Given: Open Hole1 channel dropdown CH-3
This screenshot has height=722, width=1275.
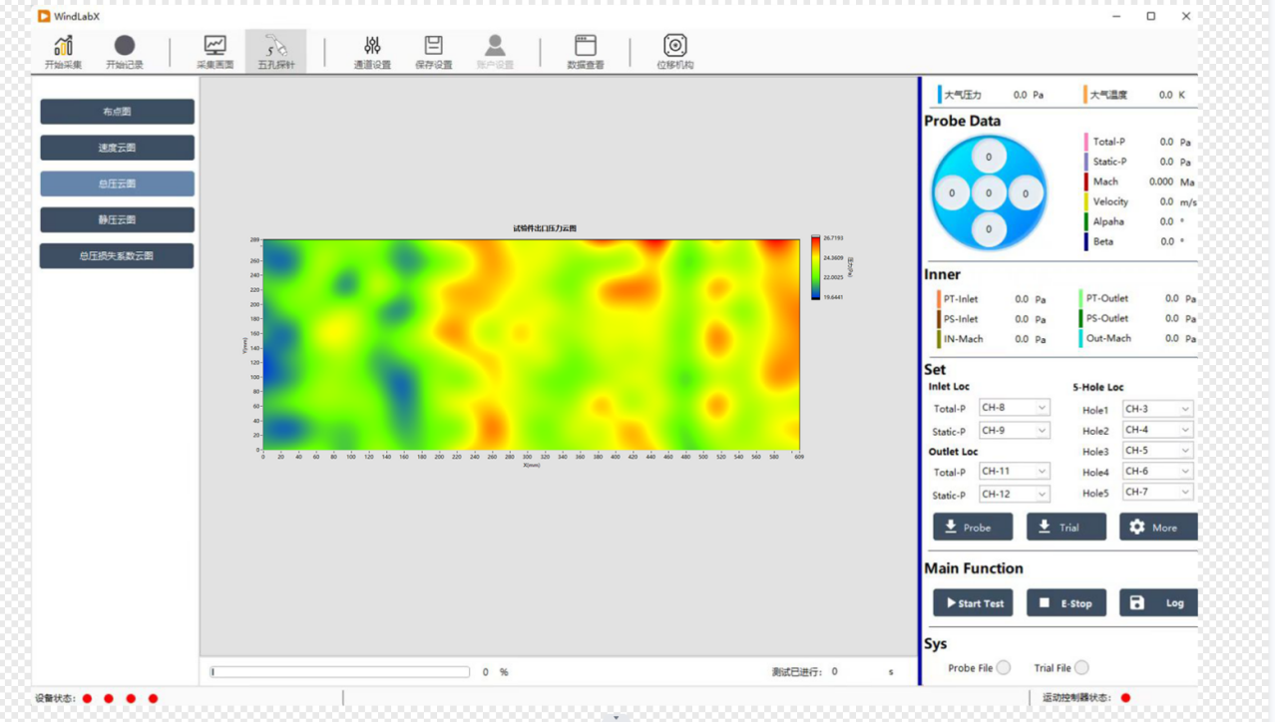Looking at the screenshot, I should (1157, 409).
